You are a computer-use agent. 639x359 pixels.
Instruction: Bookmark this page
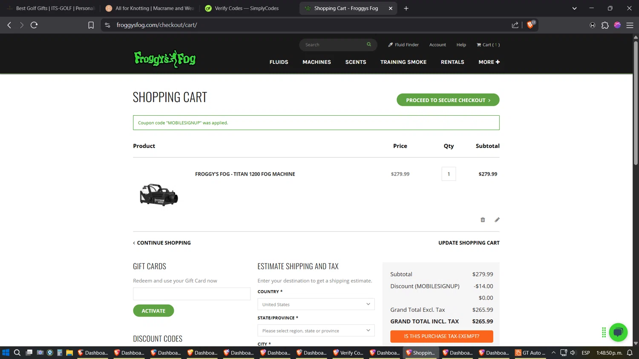(91, 25)
